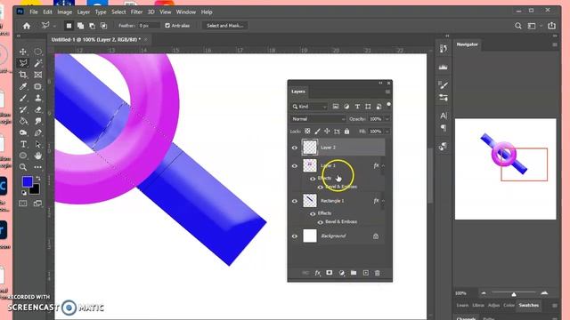Select the Brush tool
Screen dimensions: 570x320
[23, 98]
